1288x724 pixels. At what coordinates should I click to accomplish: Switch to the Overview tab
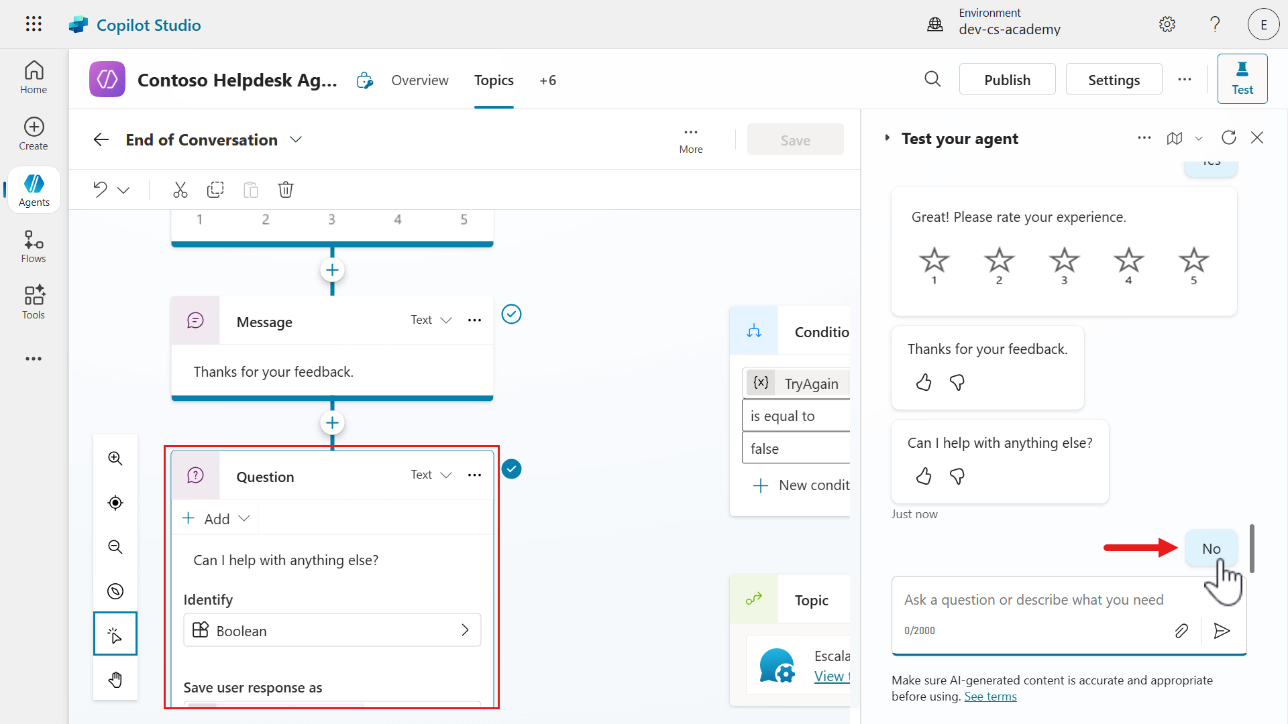[x=420, y=80]
